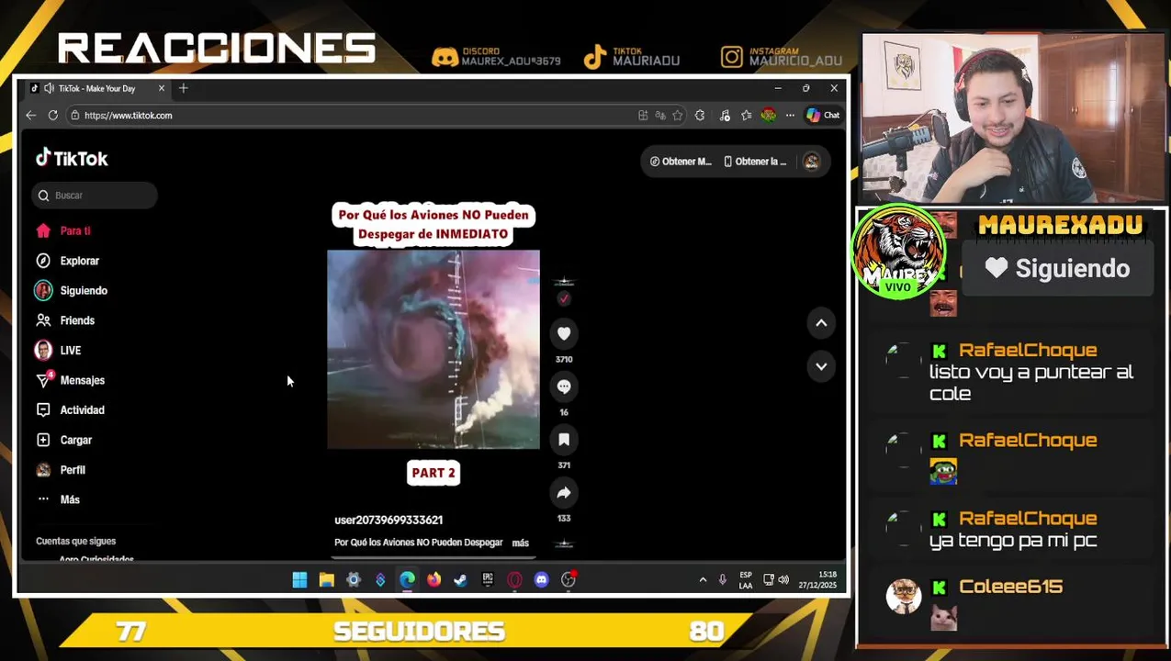Go to previous video with up arrow
The image size is (1171, 661).
point(821,323)
